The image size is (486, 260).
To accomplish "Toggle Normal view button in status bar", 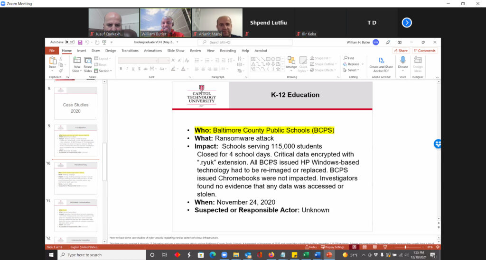I will (354, 247).
